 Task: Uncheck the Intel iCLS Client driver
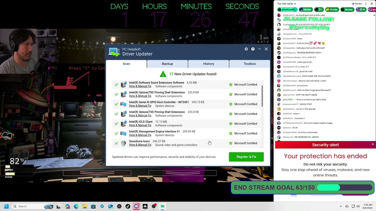[x=116, y=124]
